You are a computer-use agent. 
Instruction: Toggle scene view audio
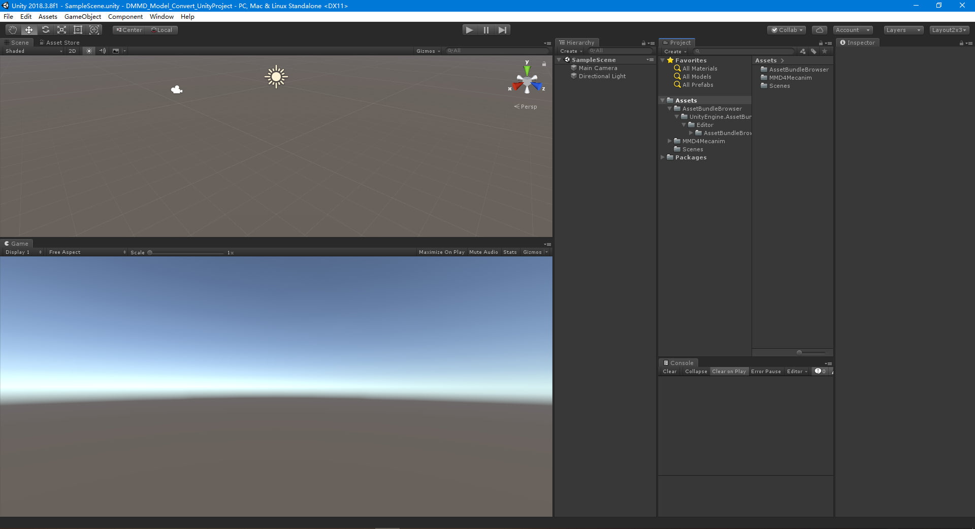(x=103, y=51)
